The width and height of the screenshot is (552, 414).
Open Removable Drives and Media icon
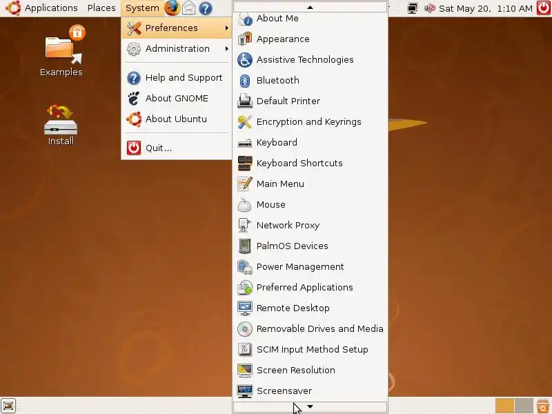[x=245, y=329]
